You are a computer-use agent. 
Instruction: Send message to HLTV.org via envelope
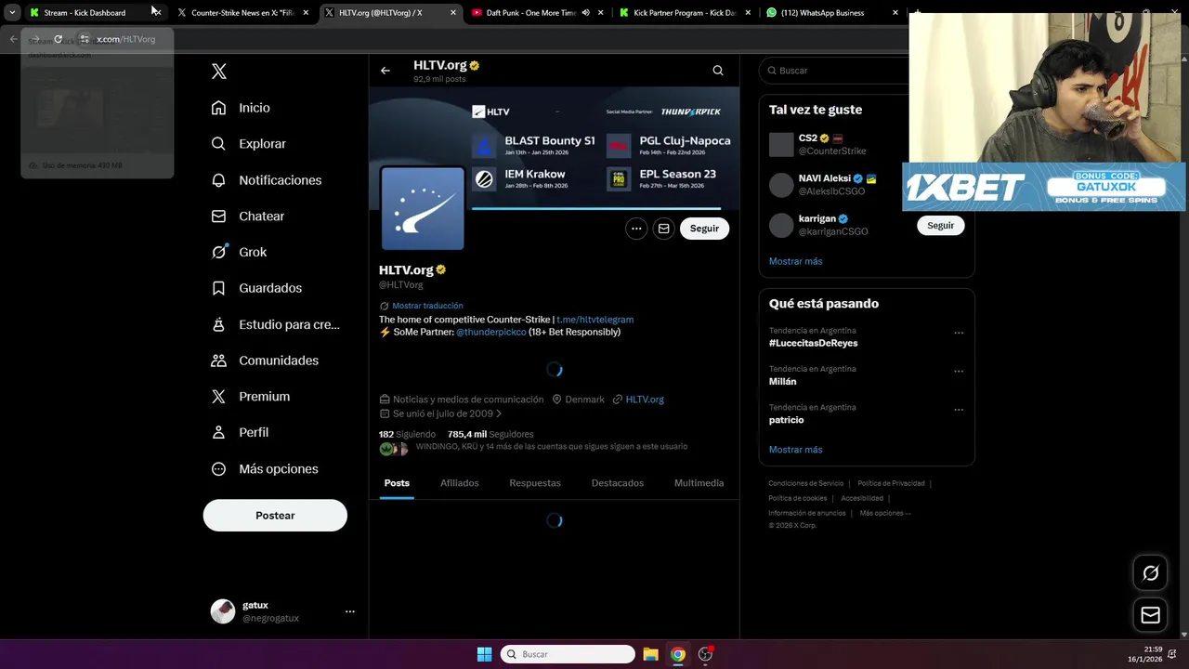[663, 229]
